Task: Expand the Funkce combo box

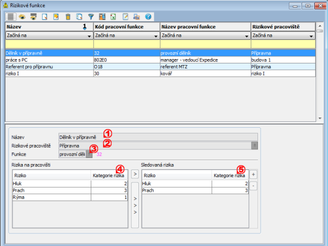Action: (89, 155)
